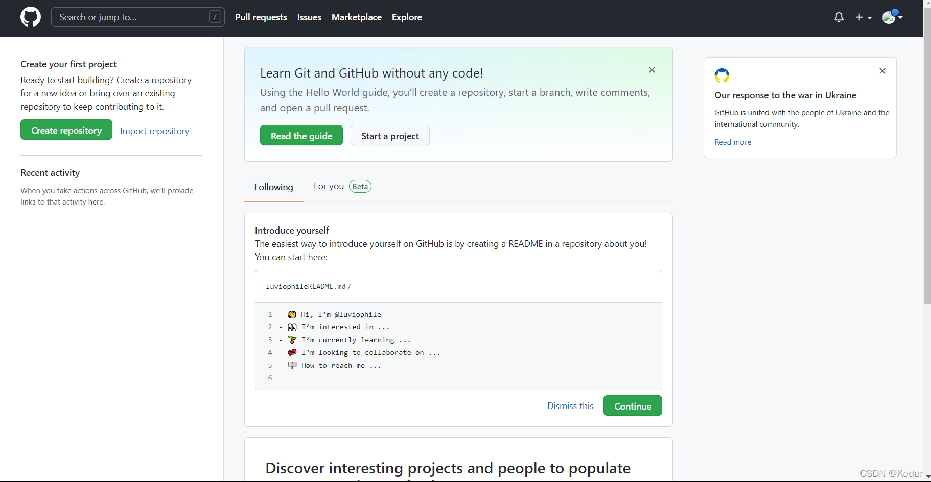Click the waving hand emoji on line 1

click(292, 314)
